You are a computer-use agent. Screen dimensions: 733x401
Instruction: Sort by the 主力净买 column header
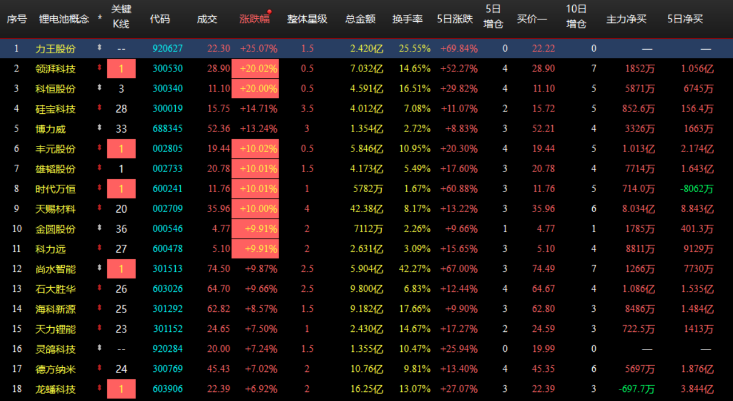(627, 19)
